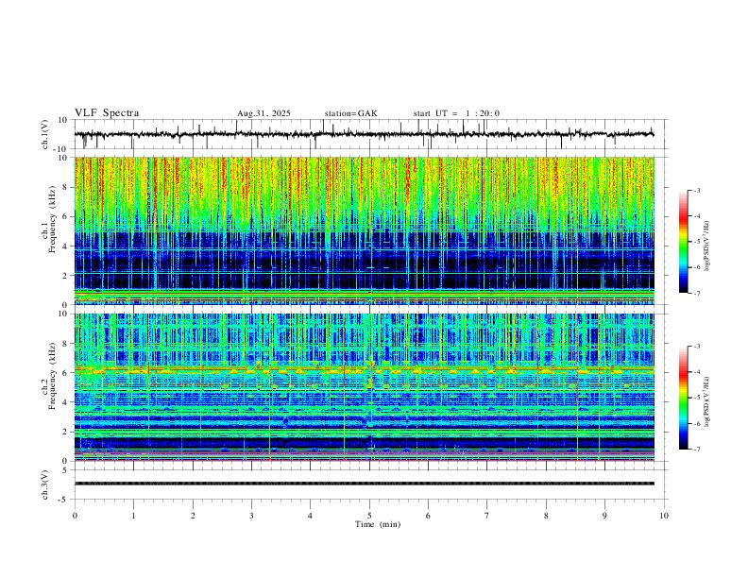Click the ch.1 spectrogram color scale bar
Viewport: 748px width, 578px height.
684,242
